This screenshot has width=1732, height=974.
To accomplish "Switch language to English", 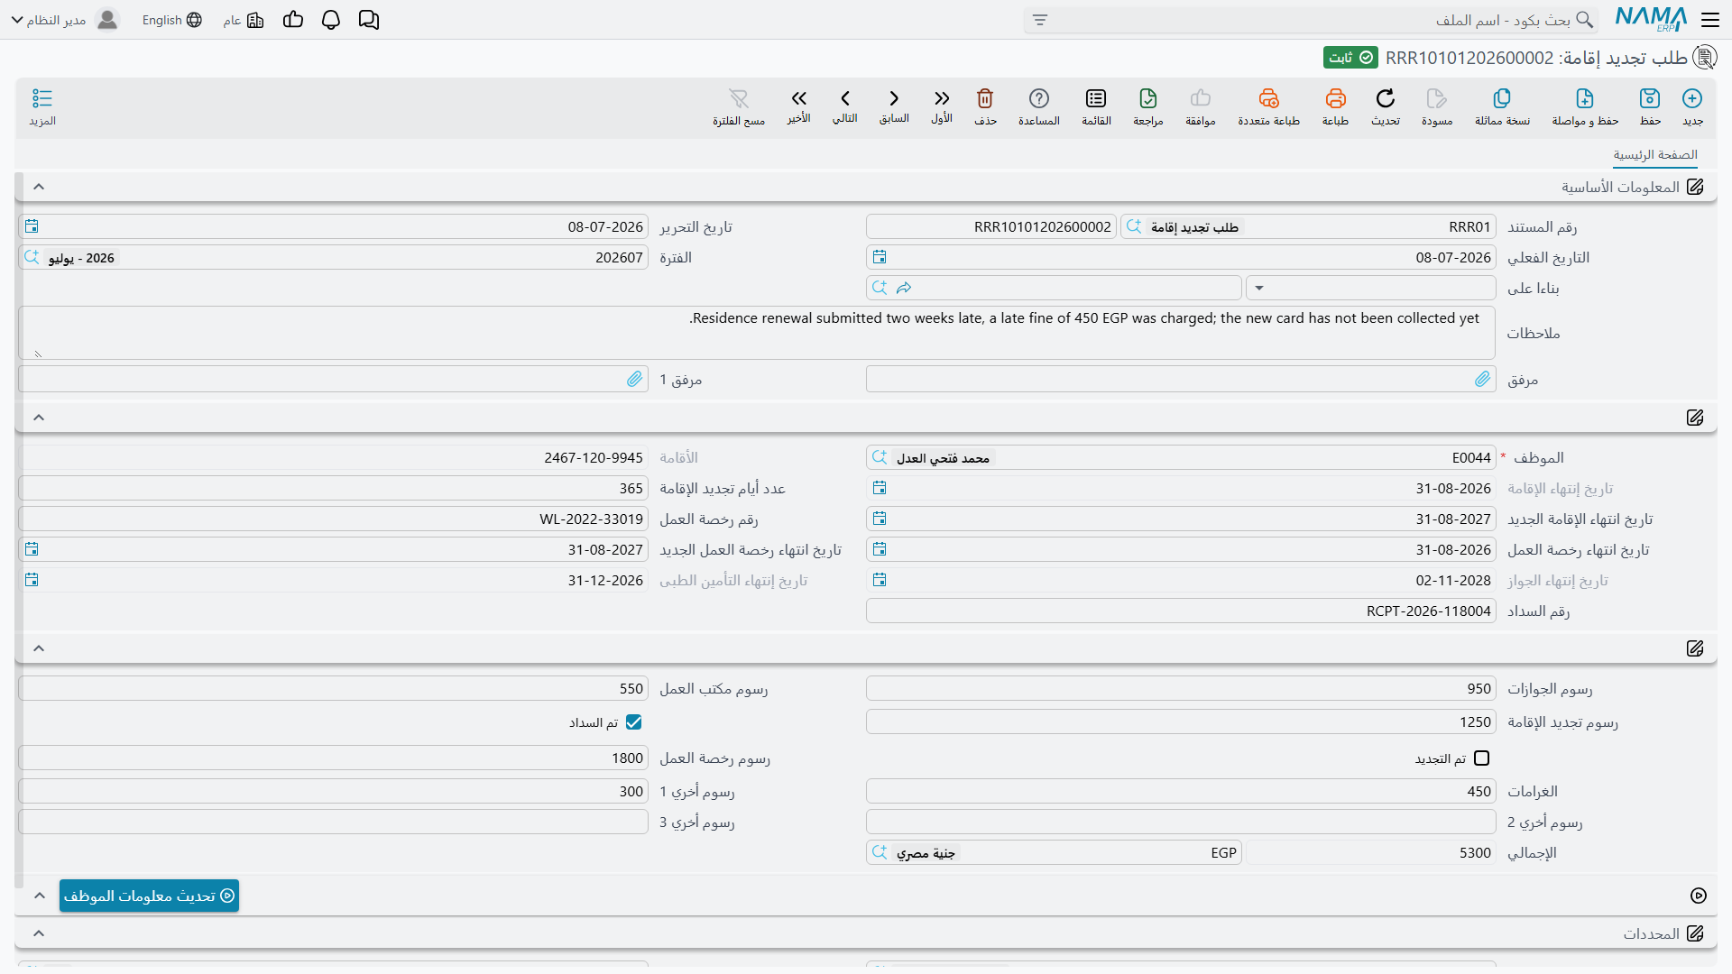I will [171, 20].
